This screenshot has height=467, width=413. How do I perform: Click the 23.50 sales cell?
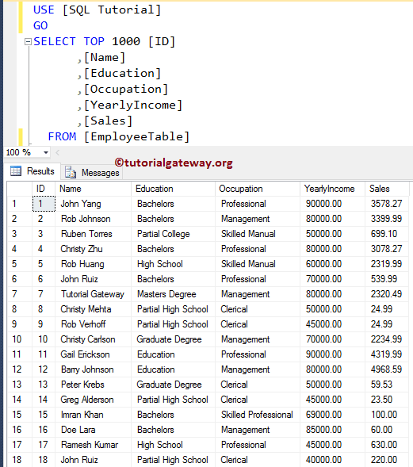[387, 400]
